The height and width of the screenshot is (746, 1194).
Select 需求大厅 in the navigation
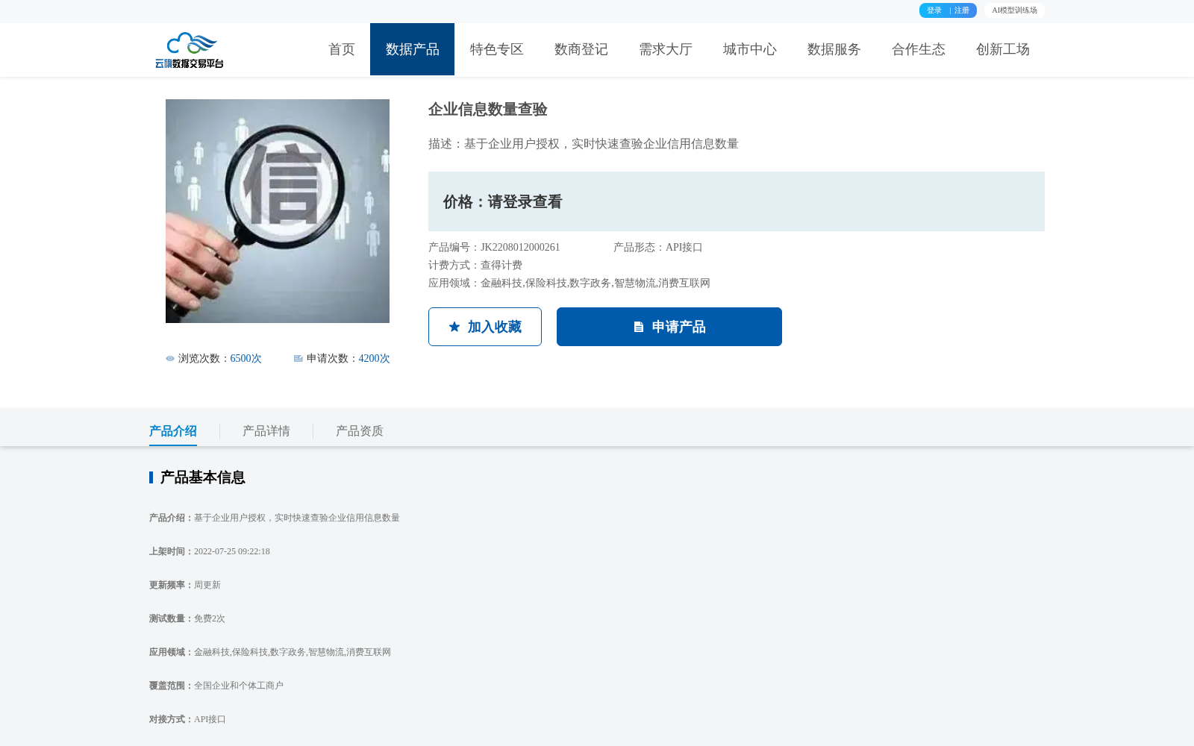(665, 49)
